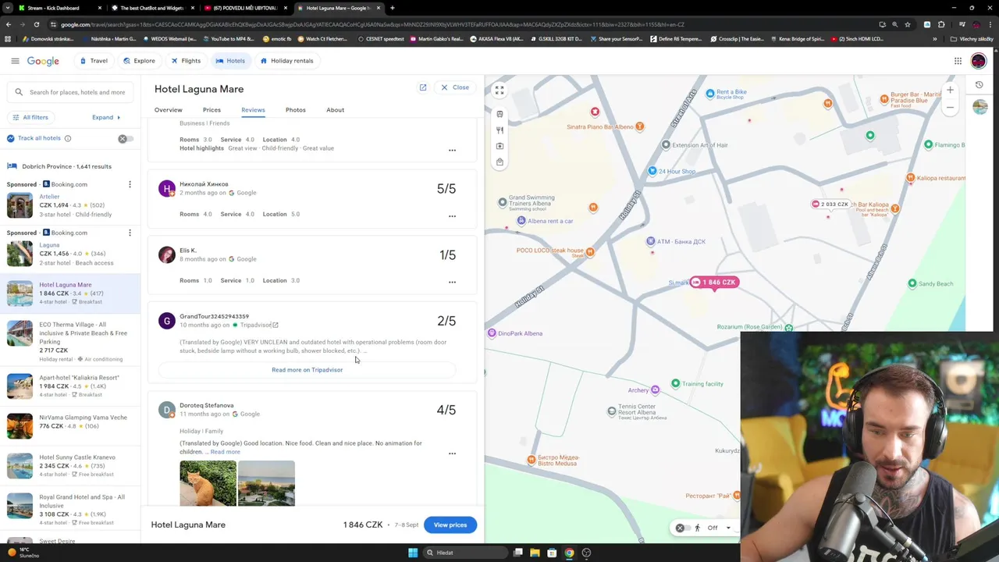Screen dimensions: 999x562
Task: Select NirVana Glamping Vama Veche listing
Action: click(x=70, y=425)
